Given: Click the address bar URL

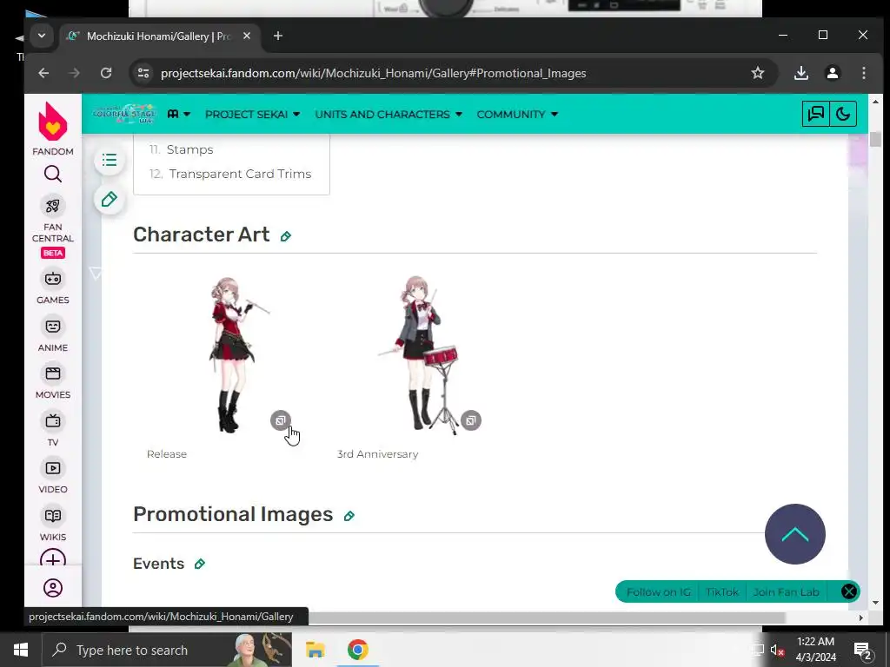Looking at the screenshot, I should [x=373, y=73].
